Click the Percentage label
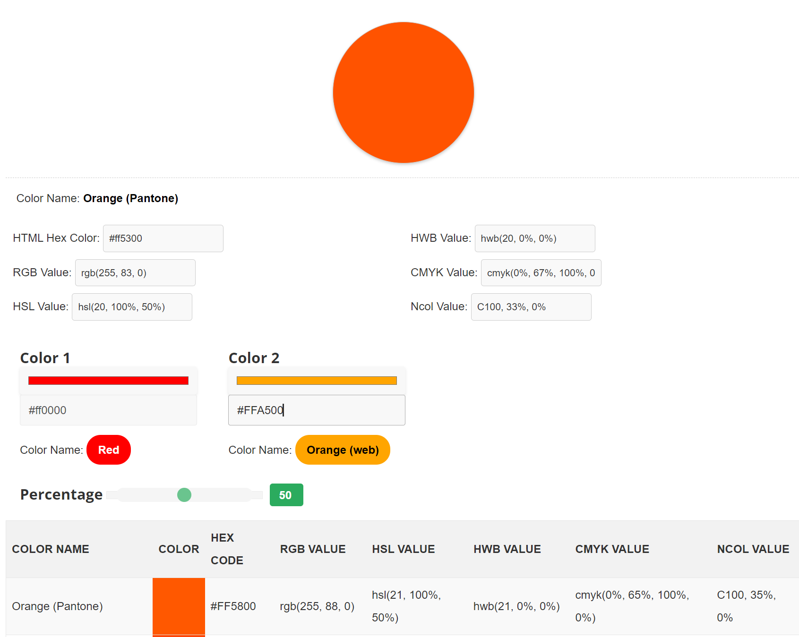The width and height of the screenshot is (799, 637). coord(61,495)
